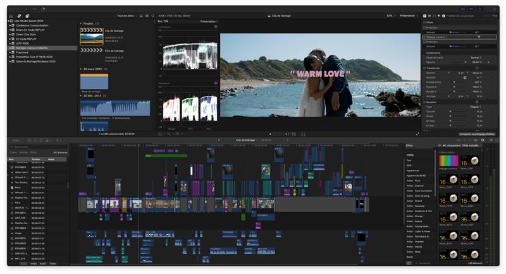This screenshot has height=274, width=506.
Task: Toggle the Recadrer checkbox
Action: pyautogui.click(x=424, y=102)
